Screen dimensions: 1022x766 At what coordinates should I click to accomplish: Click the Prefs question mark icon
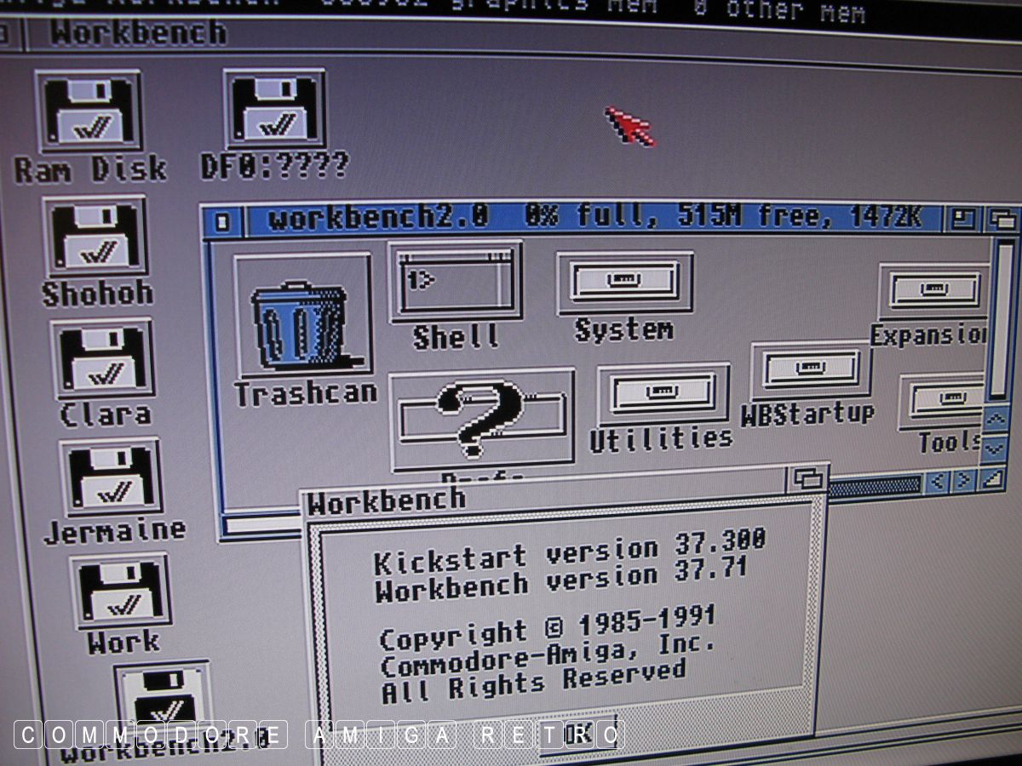[x=482, y=417]
